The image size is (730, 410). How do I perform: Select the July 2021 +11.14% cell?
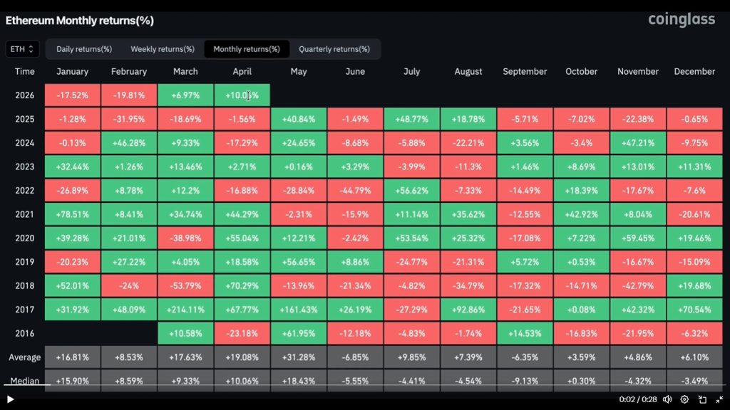coord(411,214)
